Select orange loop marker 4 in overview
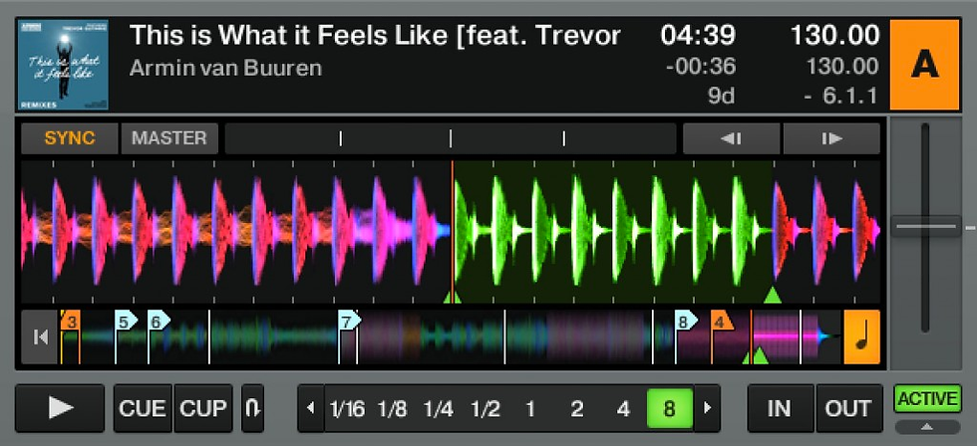This screenshot has height=446, width=977. (x=722, y=322)
